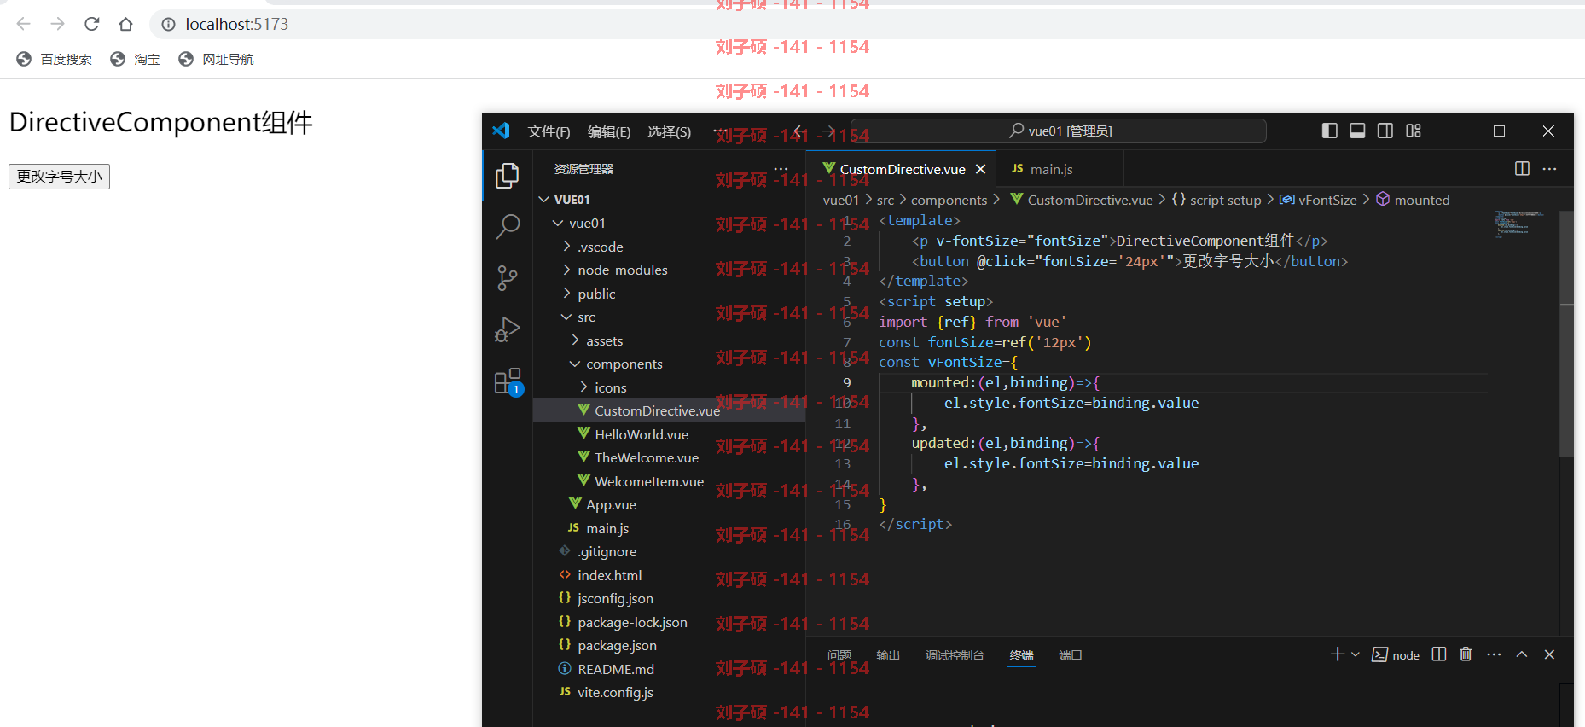Open Customize Layout icon in title bar

(1414, 131)
